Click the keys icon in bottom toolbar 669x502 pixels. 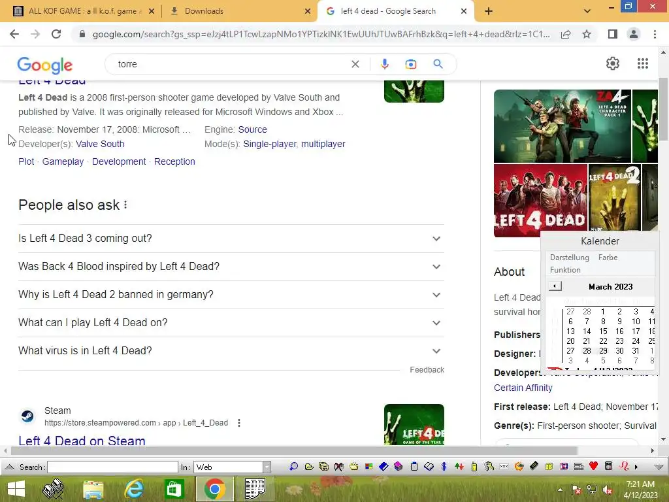[x=489, y=467]
